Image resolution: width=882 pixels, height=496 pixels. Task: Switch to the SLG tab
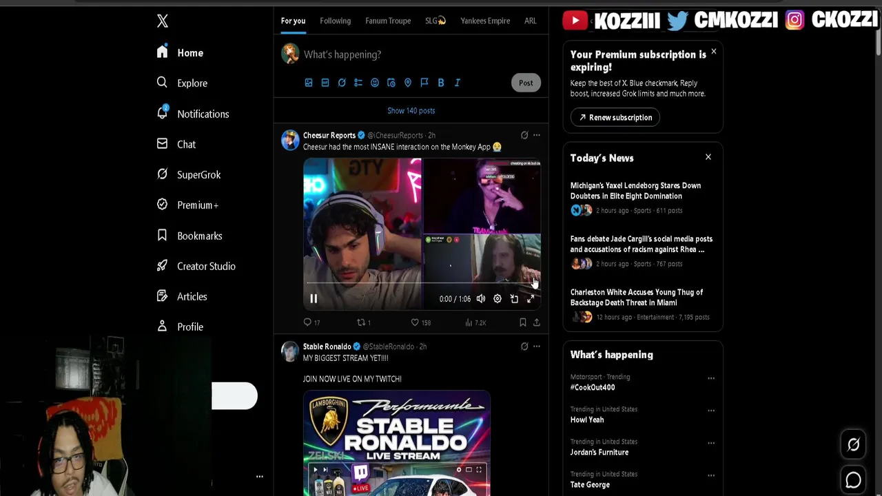(435, 21)
